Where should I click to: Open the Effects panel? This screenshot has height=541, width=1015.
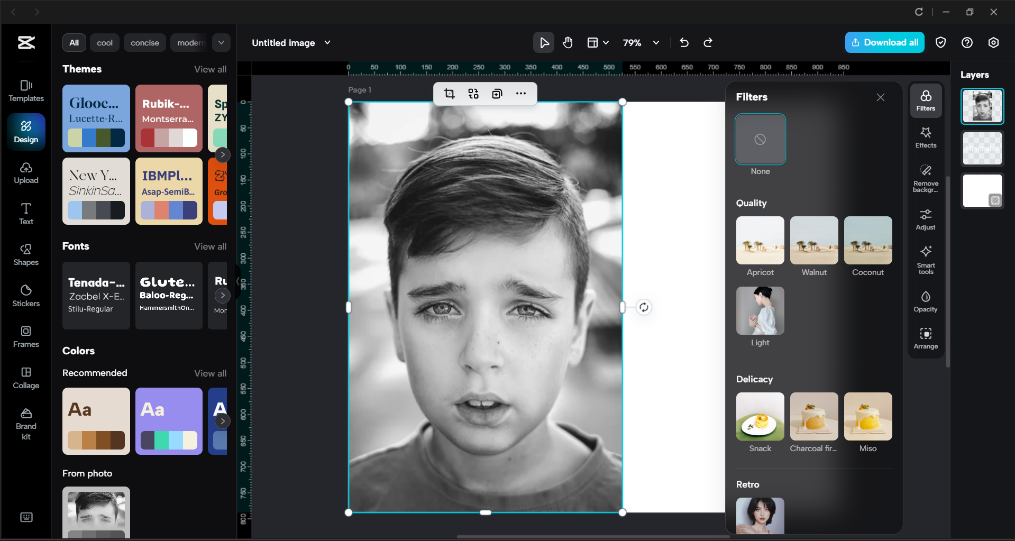pos(925,137)
